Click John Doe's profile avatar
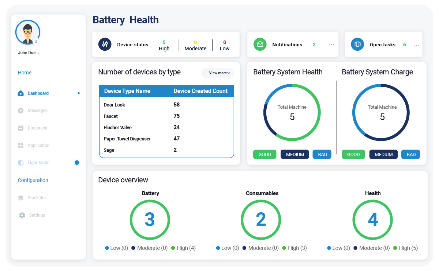 [27, 32]
